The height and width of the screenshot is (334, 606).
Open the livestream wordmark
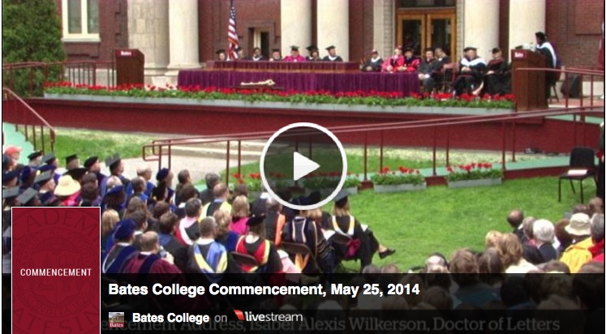pos(274,317)
